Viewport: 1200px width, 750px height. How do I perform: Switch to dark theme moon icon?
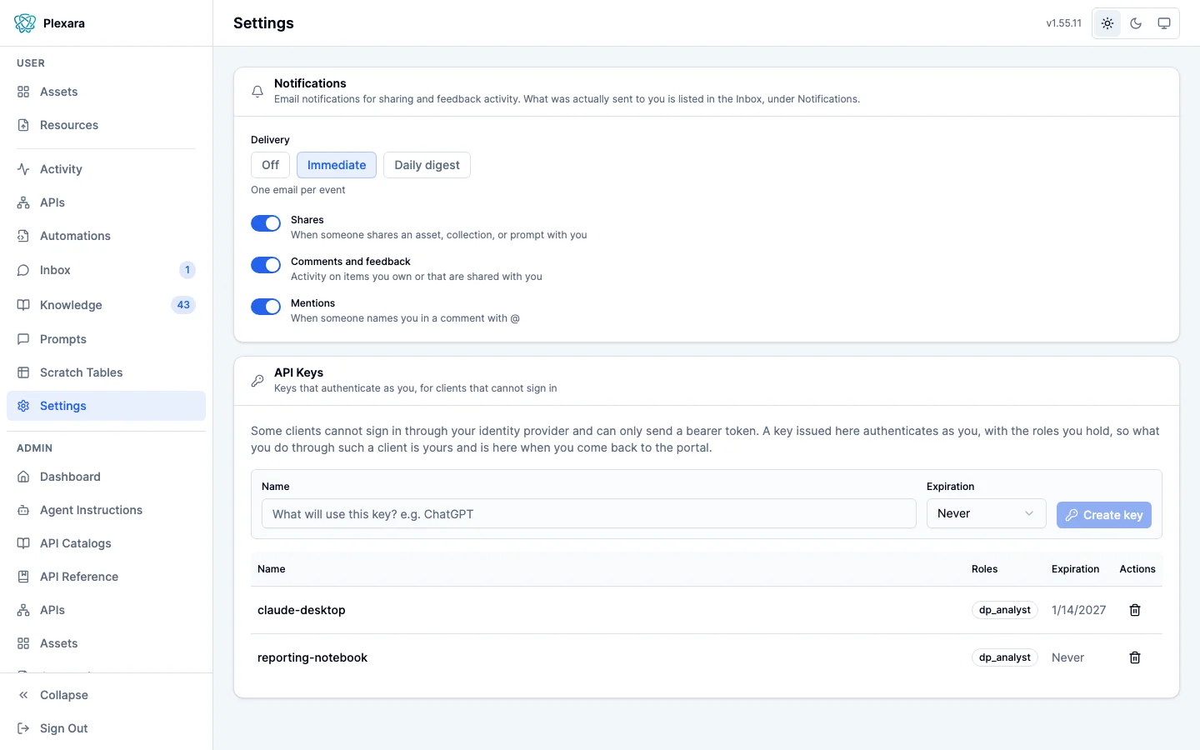click(1136, 23)
